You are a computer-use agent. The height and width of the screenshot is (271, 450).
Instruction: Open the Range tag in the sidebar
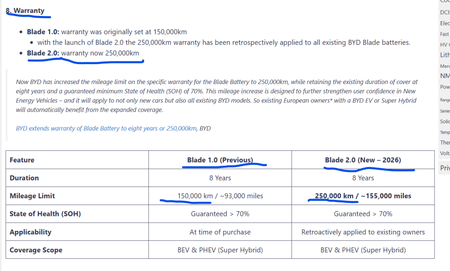[x=445, y=100]
